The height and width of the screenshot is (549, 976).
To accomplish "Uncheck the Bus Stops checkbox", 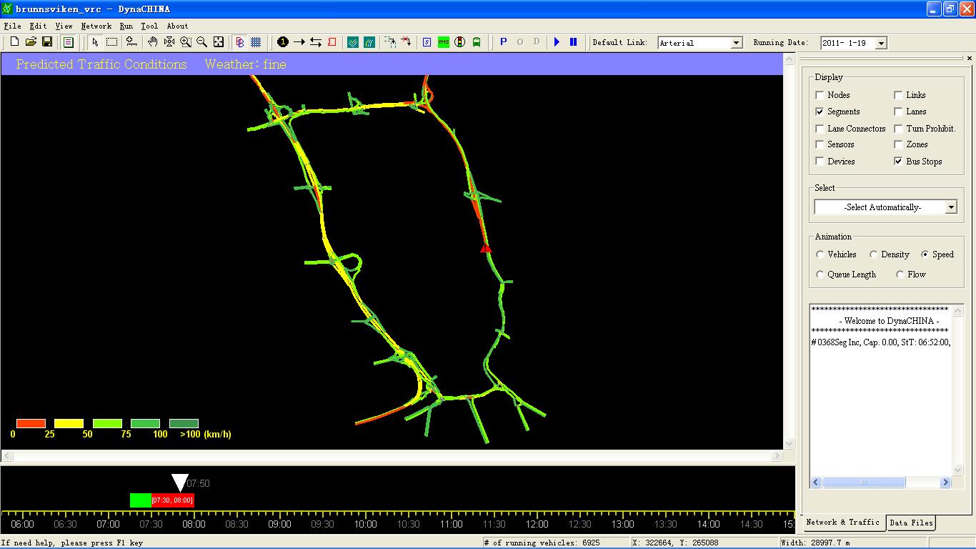I will (898, 162).
